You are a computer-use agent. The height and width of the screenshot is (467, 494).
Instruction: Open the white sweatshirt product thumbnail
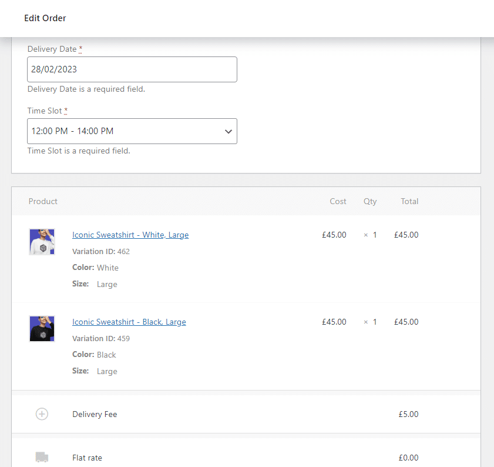pos(42,242)
